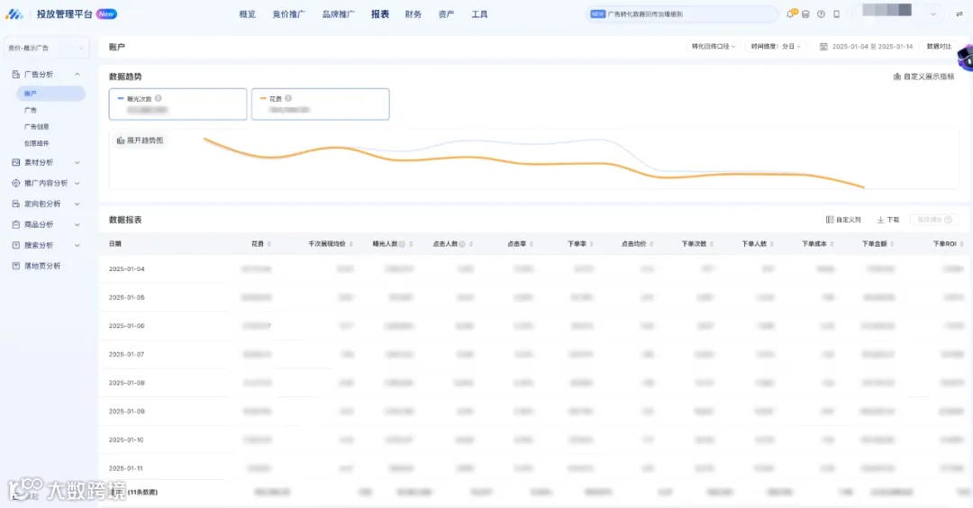973x508 pixels.
Task: Click 数据对比 button
Action: click(939, 47)
